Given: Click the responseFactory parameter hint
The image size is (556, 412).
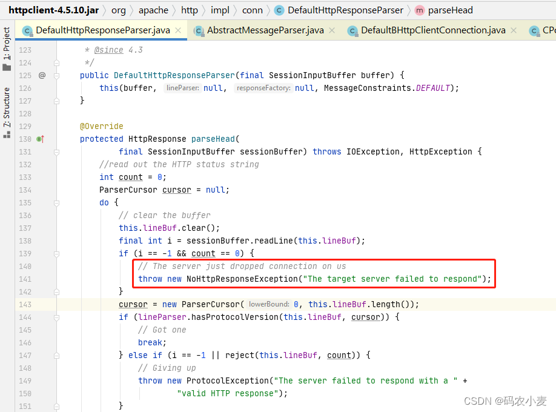Looking at the screenshot, I should pos(263,88).
